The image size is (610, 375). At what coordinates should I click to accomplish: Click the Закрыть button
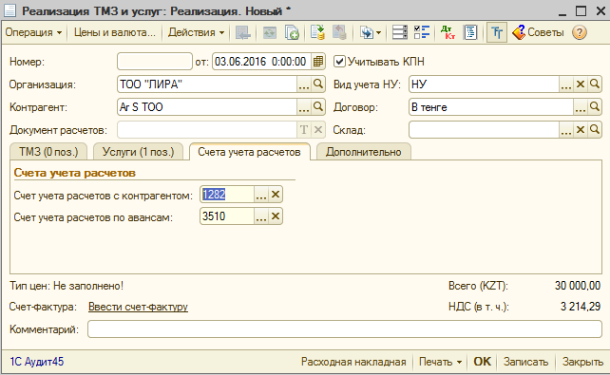[x=582, y=362]
